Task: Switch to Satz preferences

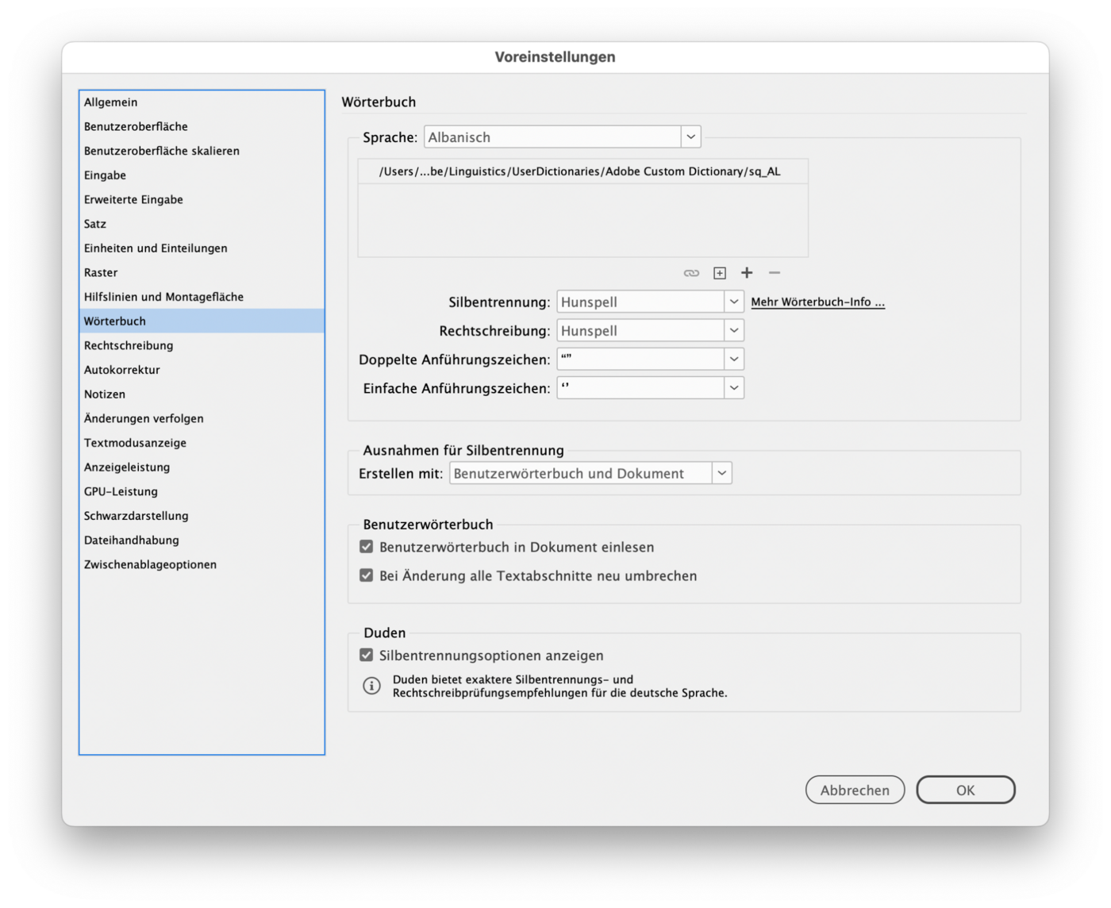Action: pyautogui.click(x=202, y=224)
